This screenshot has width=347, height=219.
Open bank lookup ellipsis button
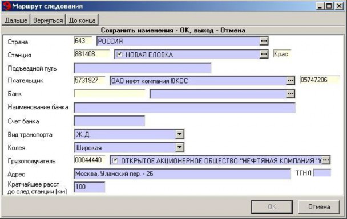(x=290, y=94)
